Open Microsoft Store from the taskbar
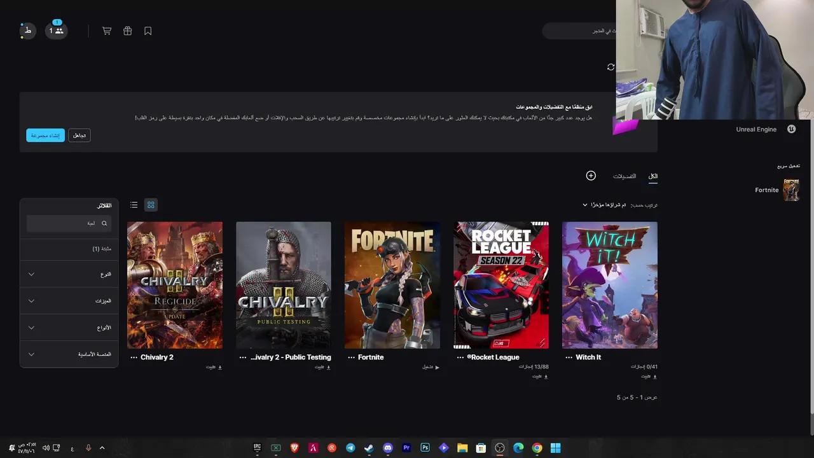This screenshot has width=814, height=458. pos(481,448)
